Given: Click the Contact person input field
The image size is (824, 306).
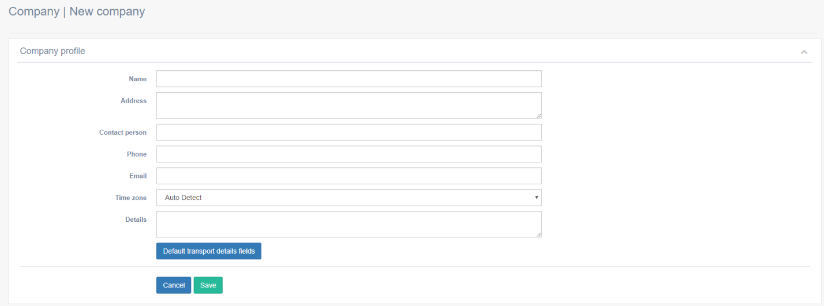Looking at the screenshot, I should 349,133.
